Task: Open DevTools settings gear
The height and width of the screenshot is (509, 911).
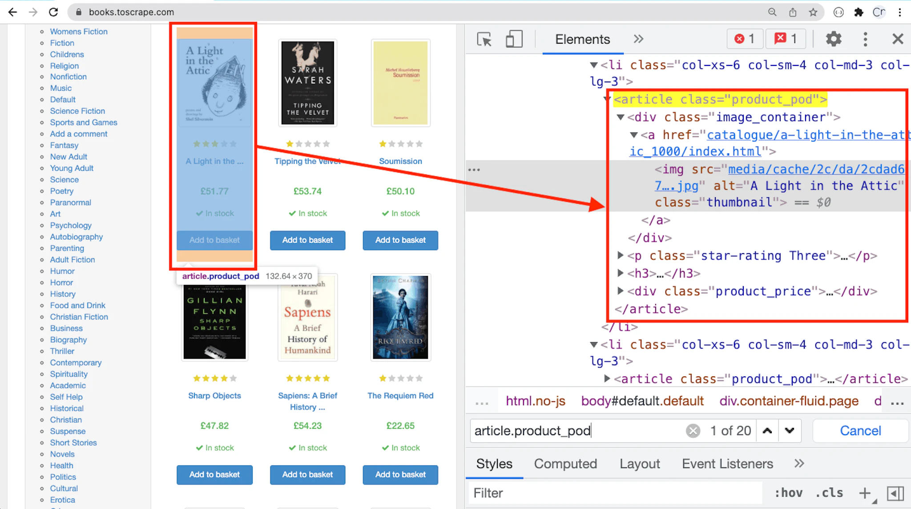Action: point(834,39)
